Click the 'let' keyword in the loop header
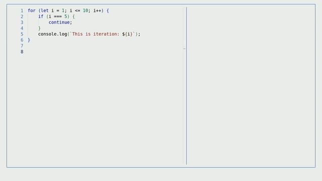 pos(45,11)
